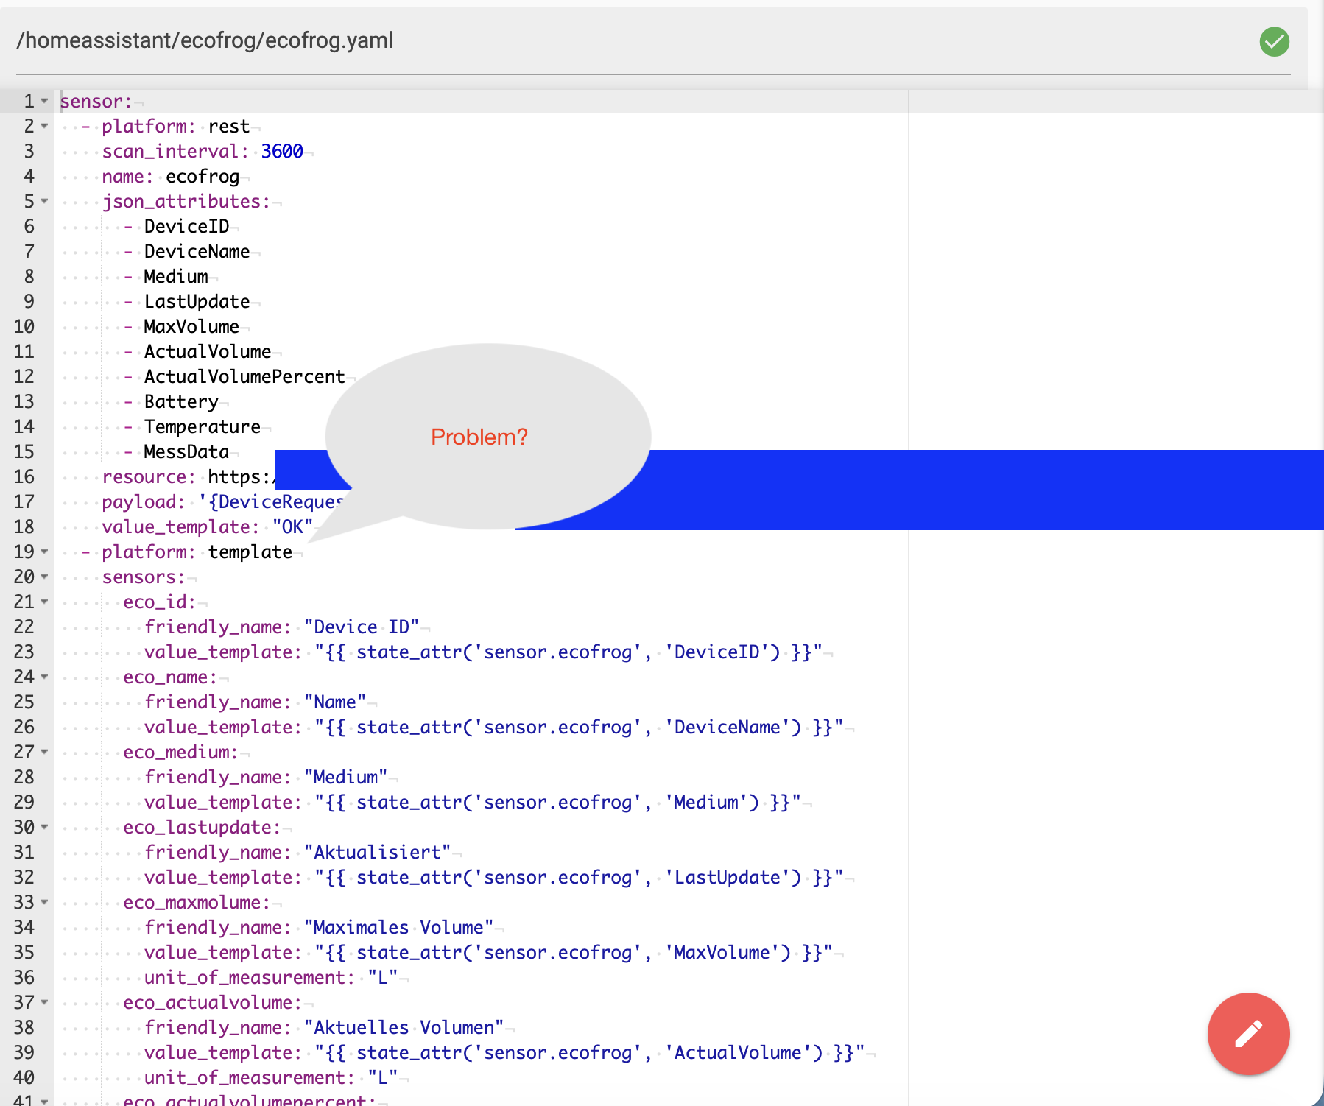Click the 'LastUpdate' template on line 32
The width and height of the screenshot is (1324, 1106).
coord(579,877)
